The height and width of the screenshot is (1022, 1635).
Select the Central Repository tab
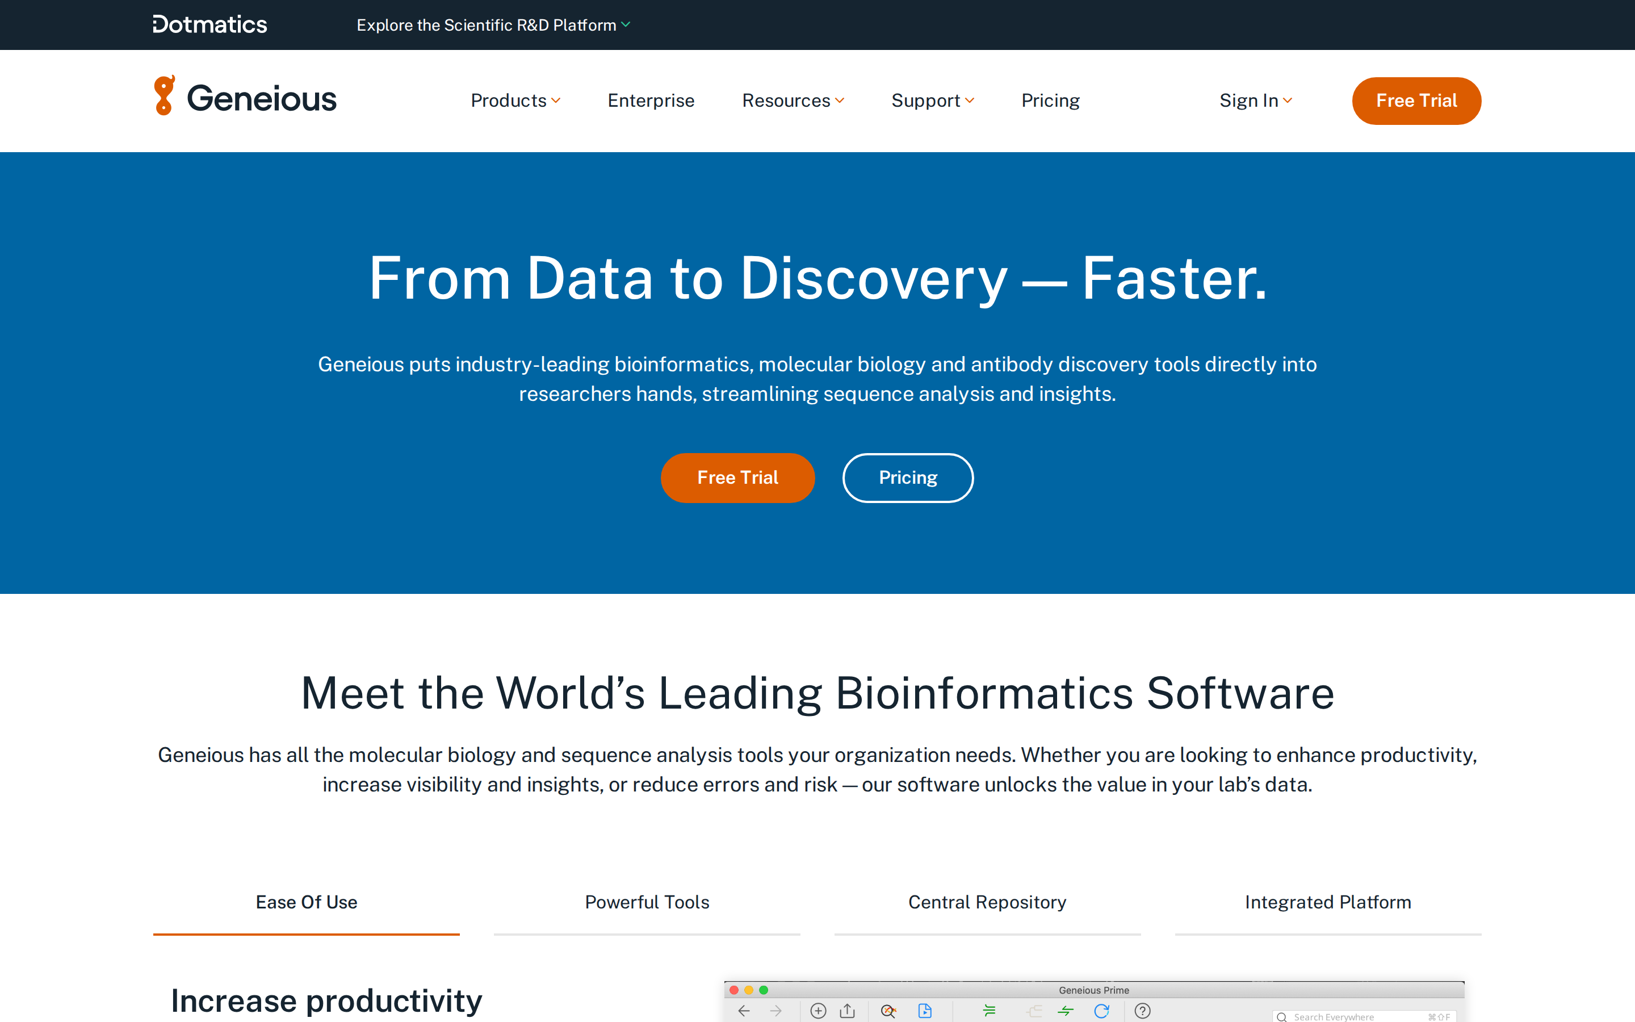pyautogui.click(x=987, y=902)
